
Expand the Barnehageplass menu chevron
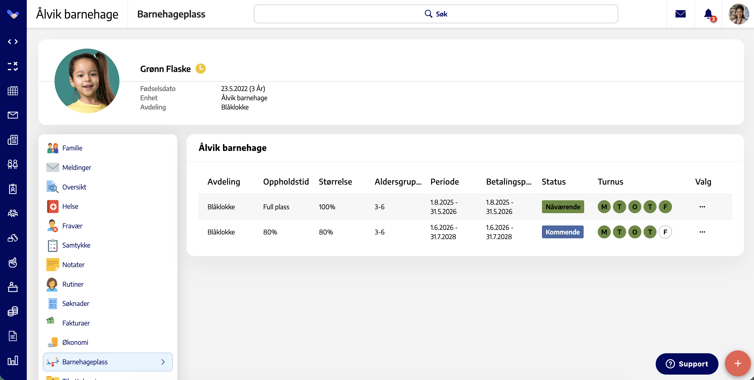coord(163,362)
